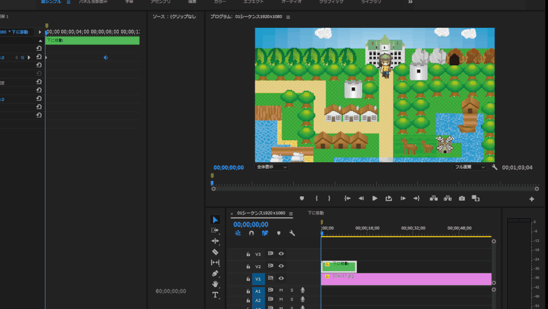Open the フル画質 playback resolution dropdown
Screen dimensions: 548x309
click(469, 167)
